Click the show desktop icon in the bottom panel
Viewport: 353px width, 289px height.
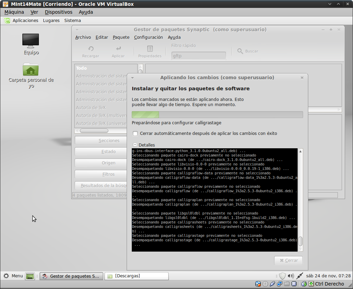[30, 276]
